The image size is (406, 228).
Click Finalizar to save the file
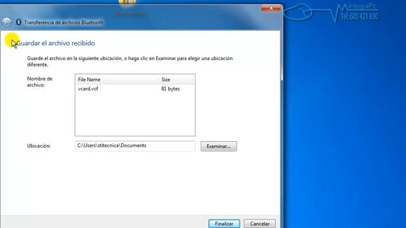click(224, 224)
